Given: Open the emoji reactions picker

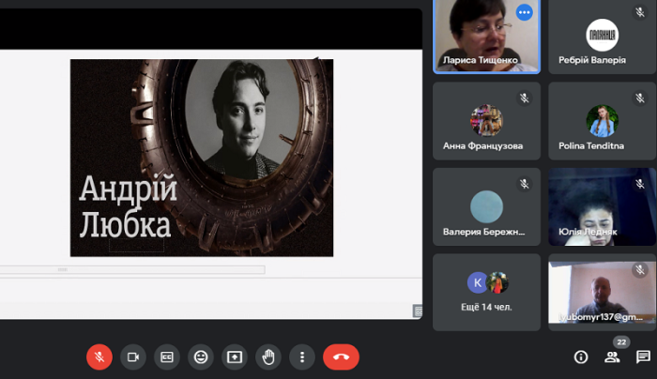Looking at the screenshot, I should point(201,356).
